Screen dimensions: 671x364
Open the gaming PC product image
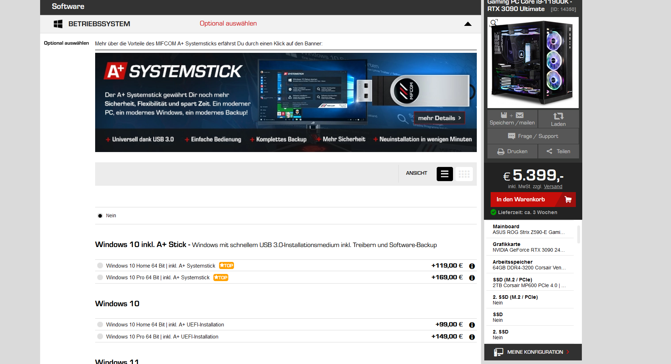tap(533, 63)
